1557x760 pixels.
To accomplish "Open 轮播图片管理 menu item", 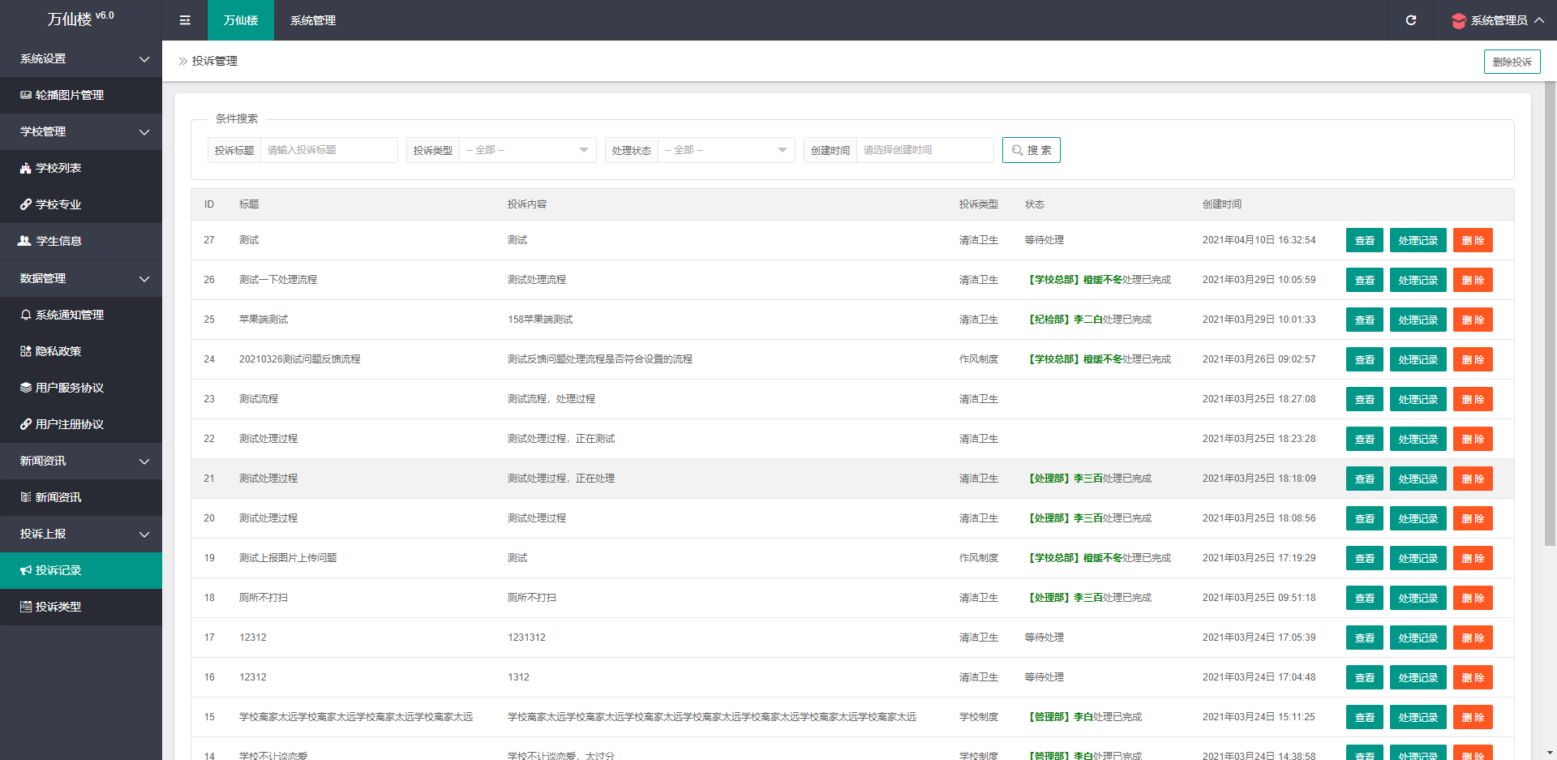I will pos(81,95).
